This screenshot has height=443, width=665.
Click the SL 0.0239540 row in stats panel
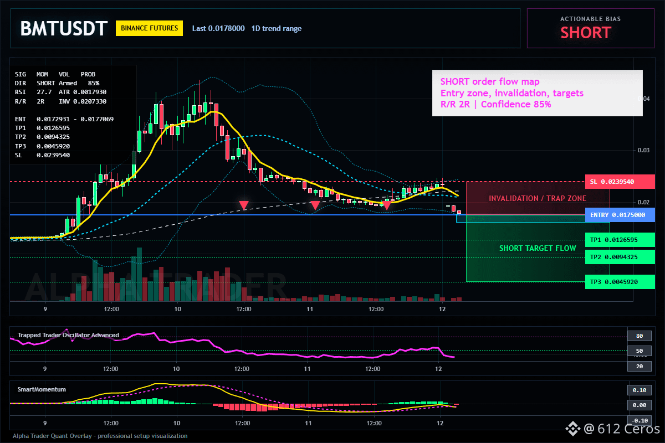coord(42,155)
